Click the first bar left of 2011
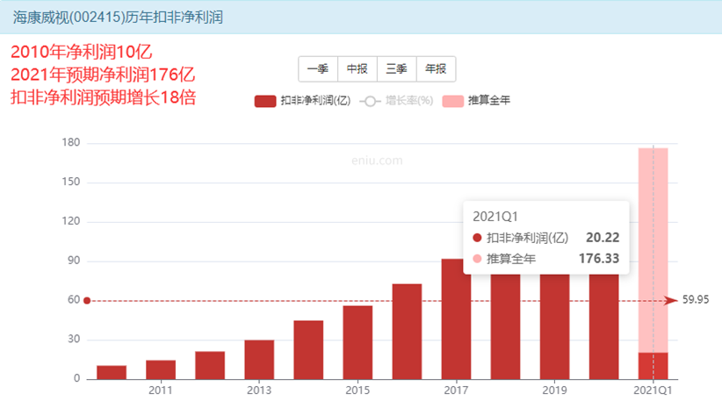 [x=112, y=373]
